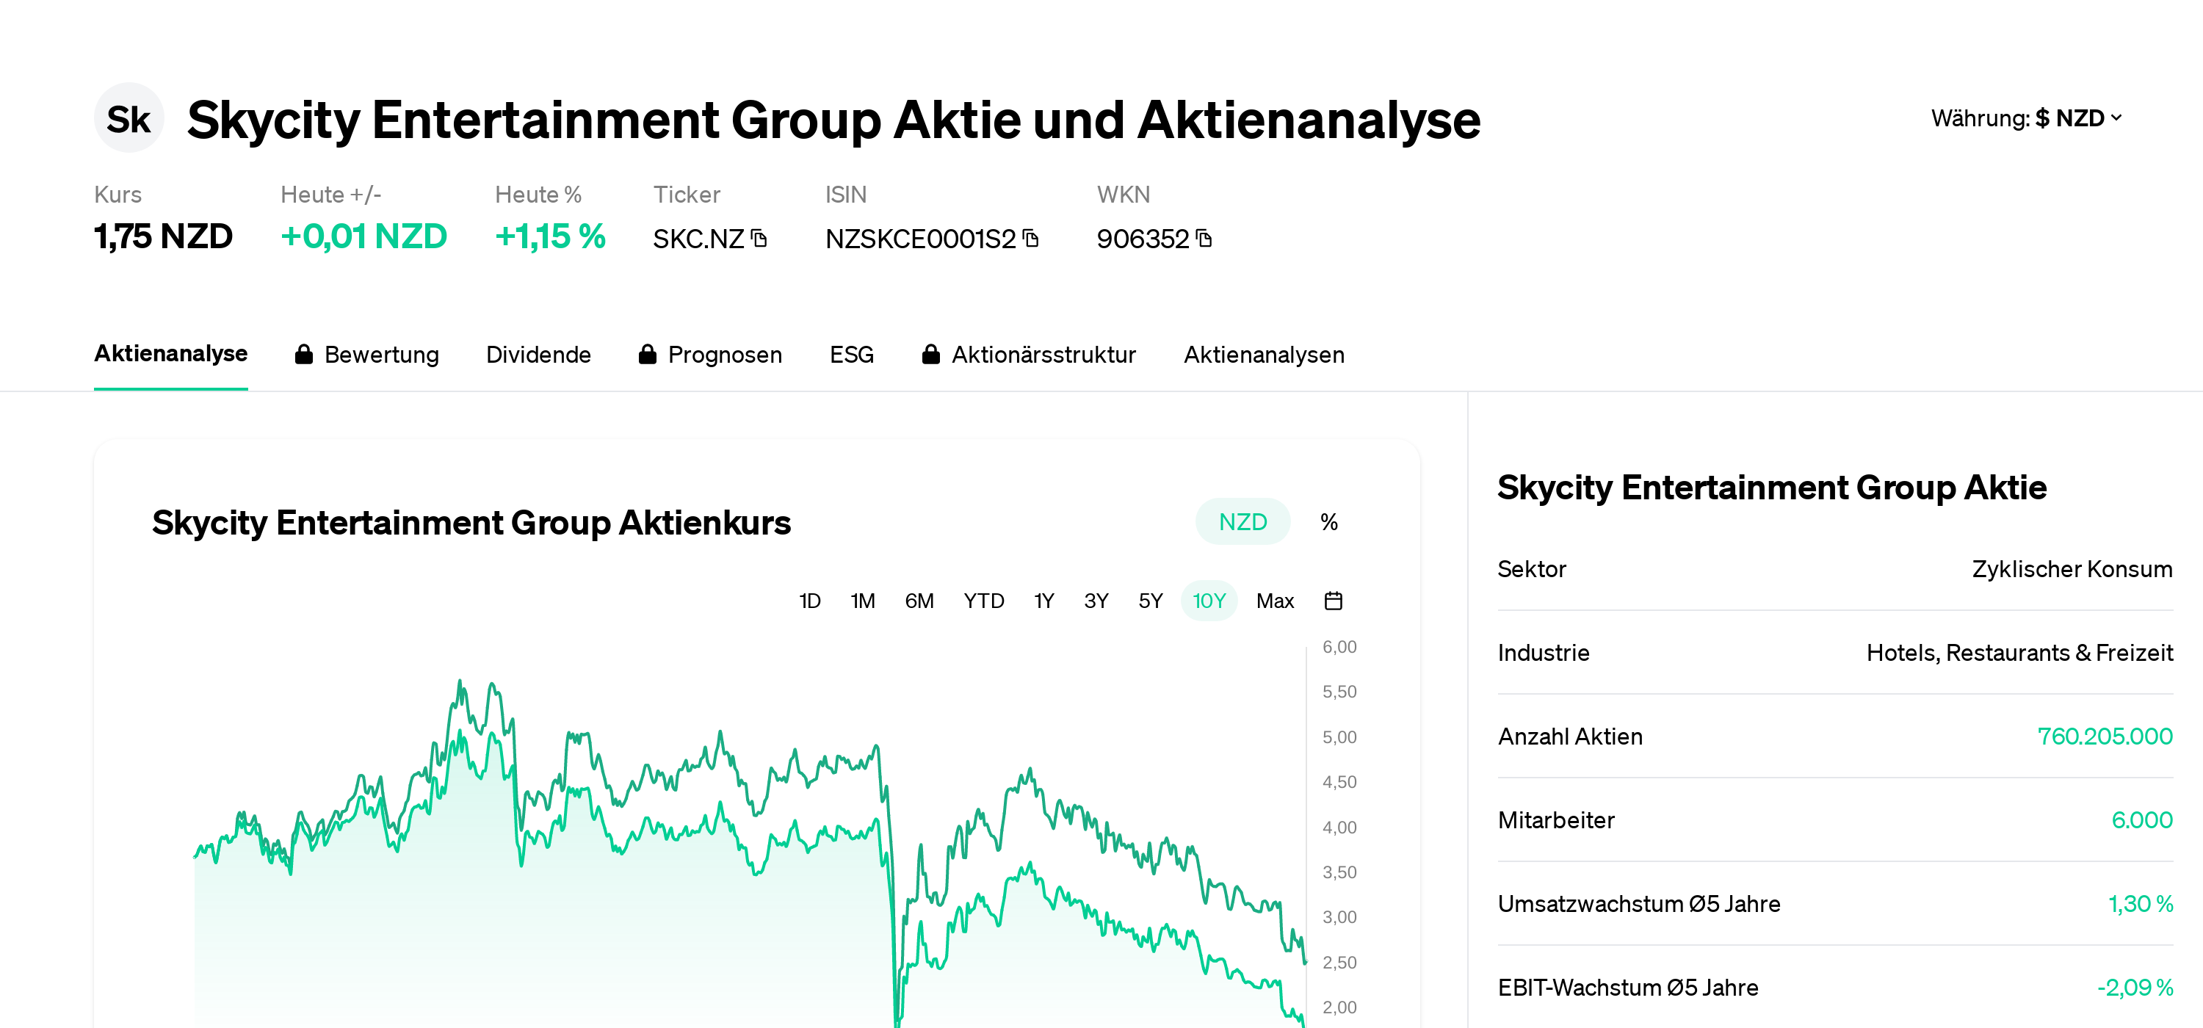Click the daily change +0,01 NZD
Viewport: 2203px width, 1028px height.
(x=363, y=236)
